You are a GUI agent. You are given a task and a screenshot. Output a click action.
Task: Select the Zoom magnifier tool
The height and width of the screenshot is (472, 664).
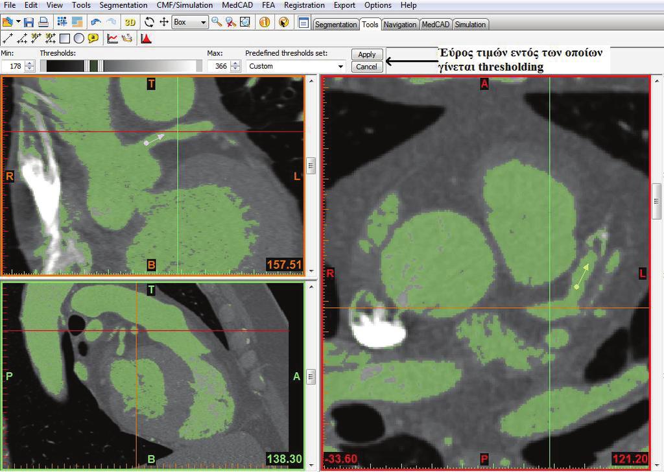coord(217,22)
